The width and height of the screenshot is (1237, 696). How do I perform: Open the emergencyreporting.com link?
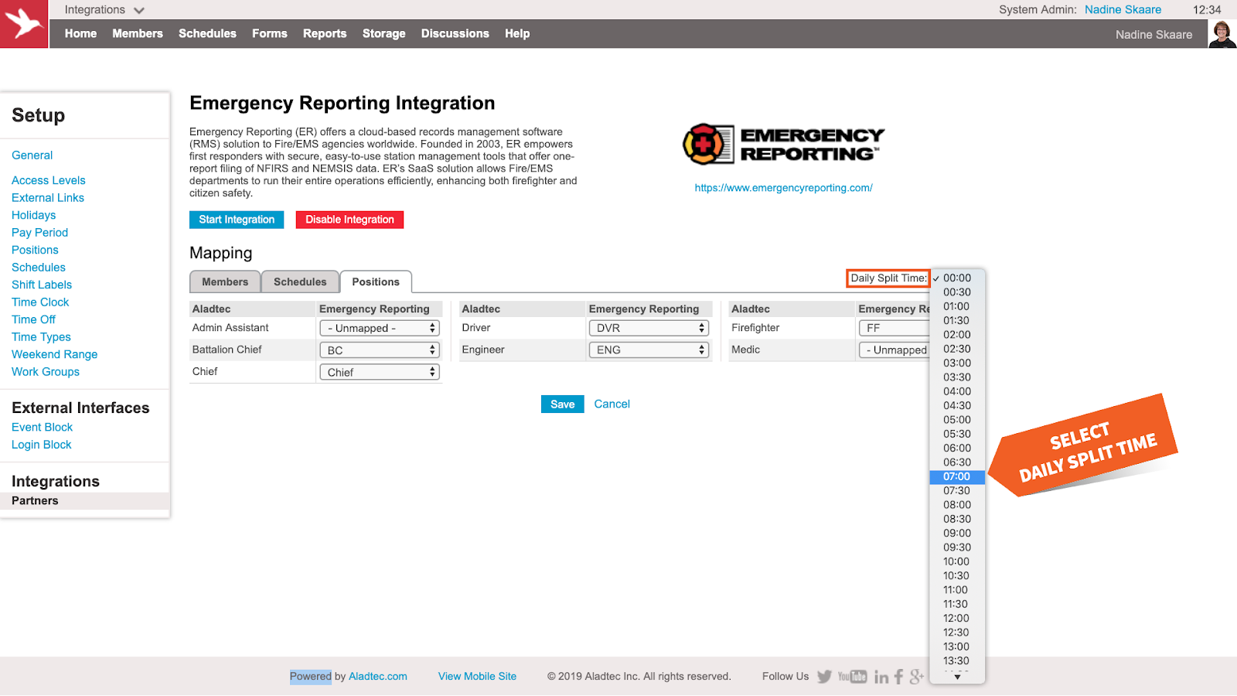point(783,188)
